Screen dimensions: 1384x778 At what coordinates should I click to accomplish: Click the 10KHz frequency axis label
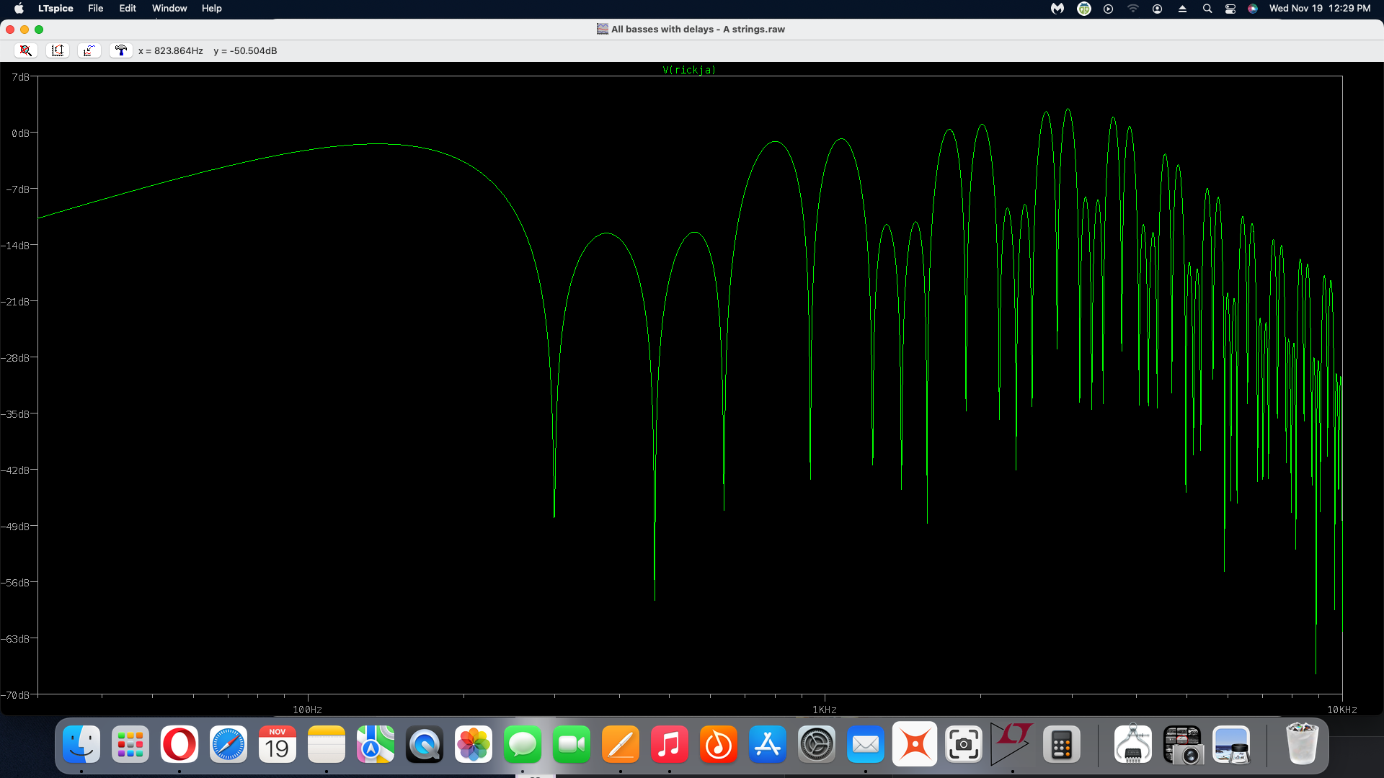click(1342, 710)
